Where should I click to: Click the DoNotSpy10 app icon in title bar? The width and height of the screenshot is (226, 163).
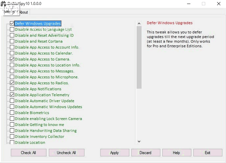[x=3, y=3]
